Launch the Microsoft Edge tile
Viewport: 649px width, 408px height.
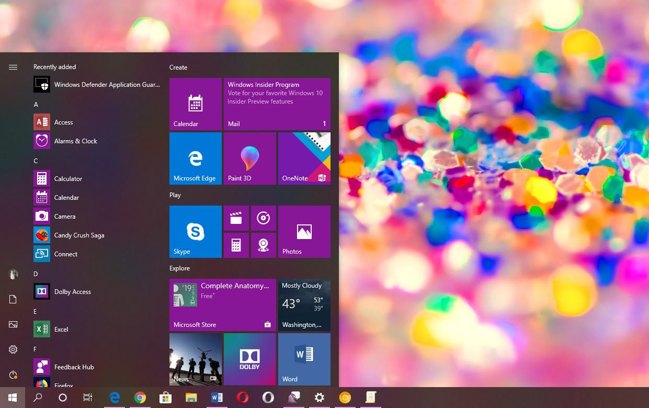(196, 158)
